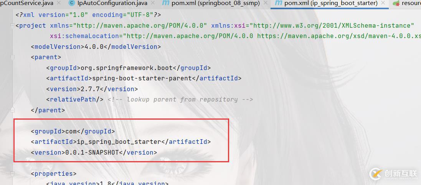The image size is (421, 185).
Task: Place cursor on the xml version declaration line
Action: pyautogui.click(x=88, y=15)
